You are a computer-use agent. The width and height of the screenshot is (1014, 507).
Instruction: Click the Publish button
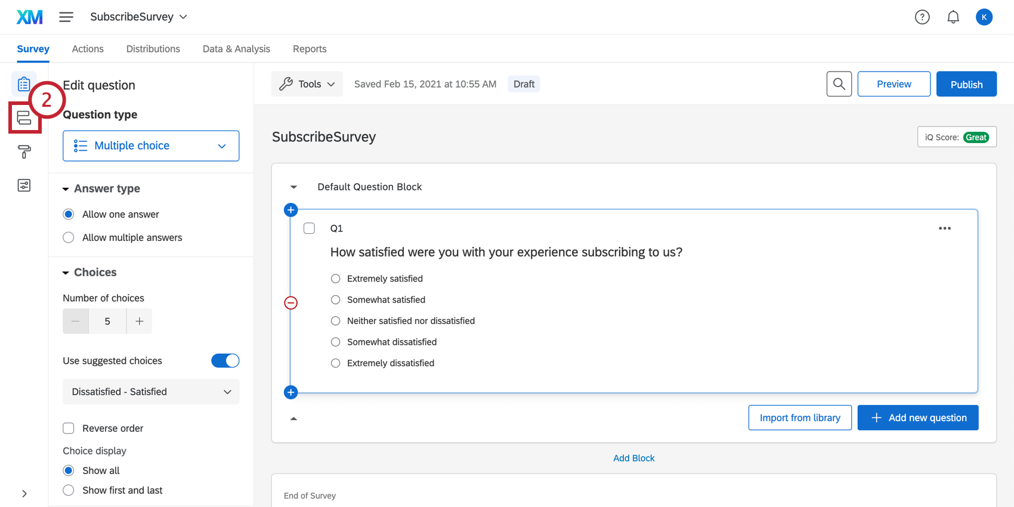[x=966, y=84]
